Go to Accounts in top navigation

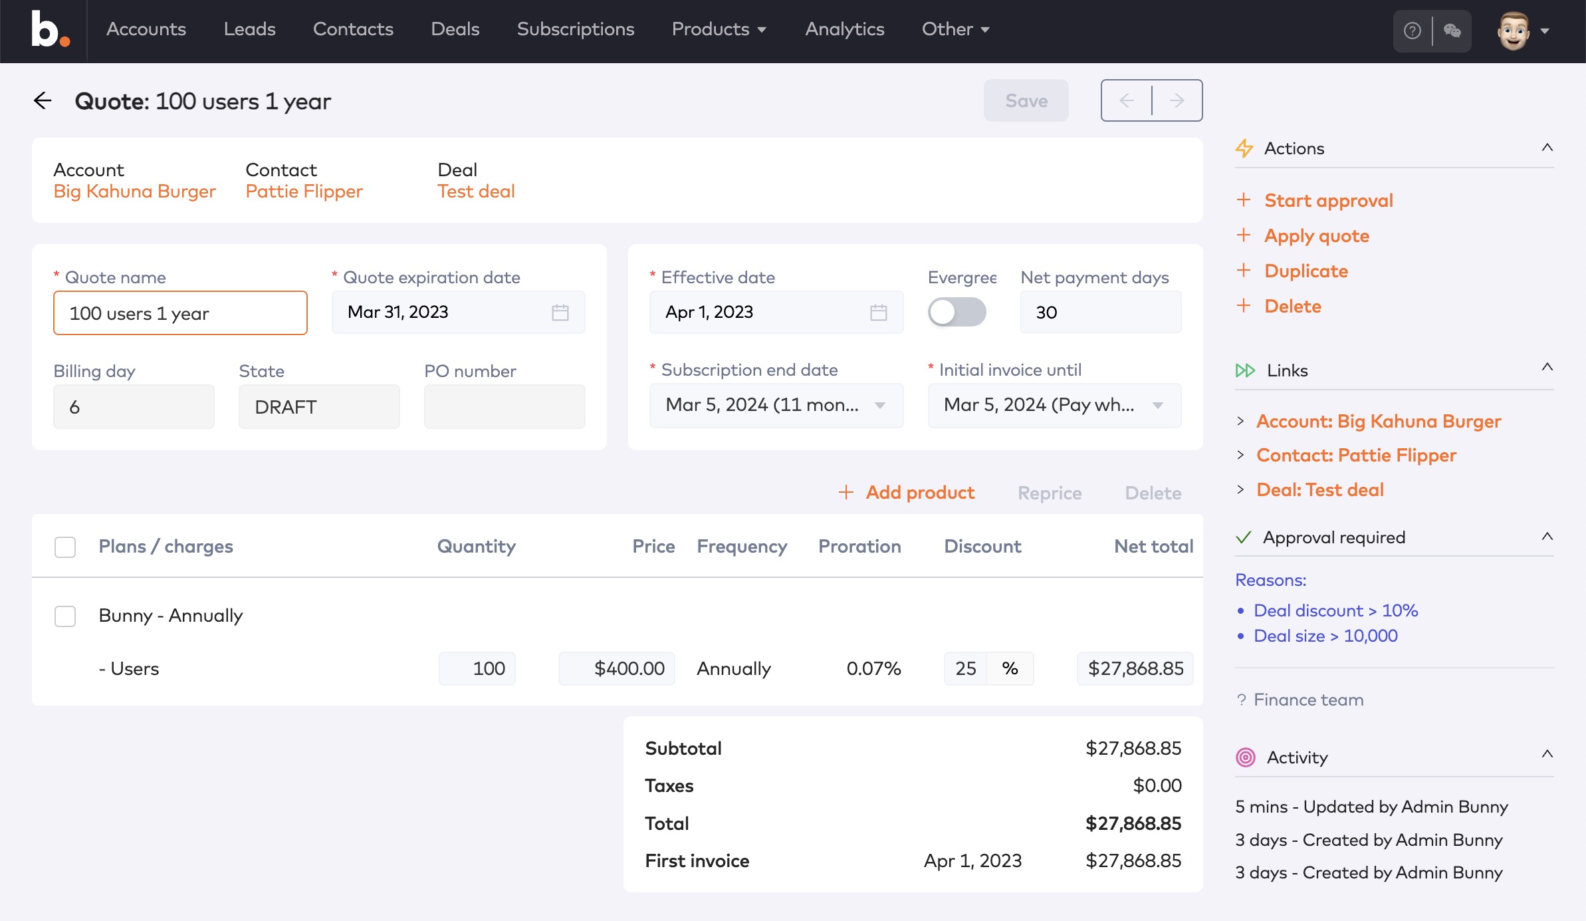click(146, 29)
